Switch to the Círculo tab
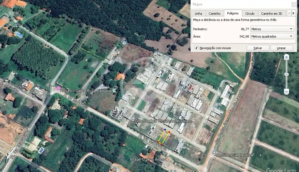 pos(250,14)
